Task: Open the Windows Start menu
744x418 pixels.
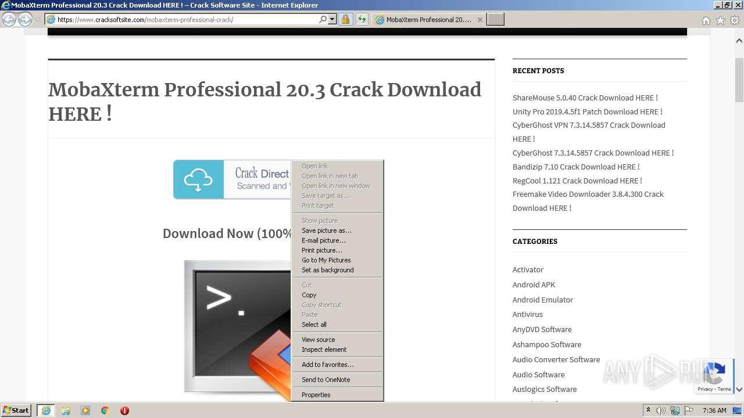Action: pyautogui.click(x=16, y=410)
